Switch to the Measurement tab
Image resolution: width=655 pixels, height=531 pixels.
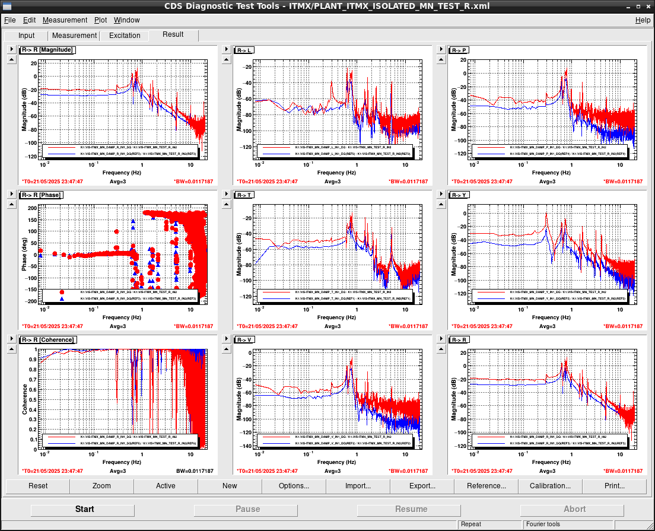(74, 36)
